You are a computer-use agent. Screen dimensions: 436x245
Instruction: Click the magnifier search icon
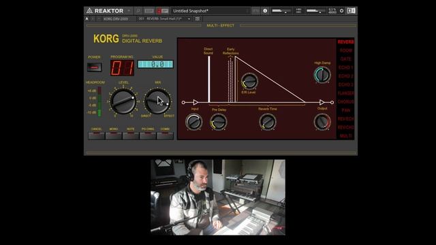point(138,11)
